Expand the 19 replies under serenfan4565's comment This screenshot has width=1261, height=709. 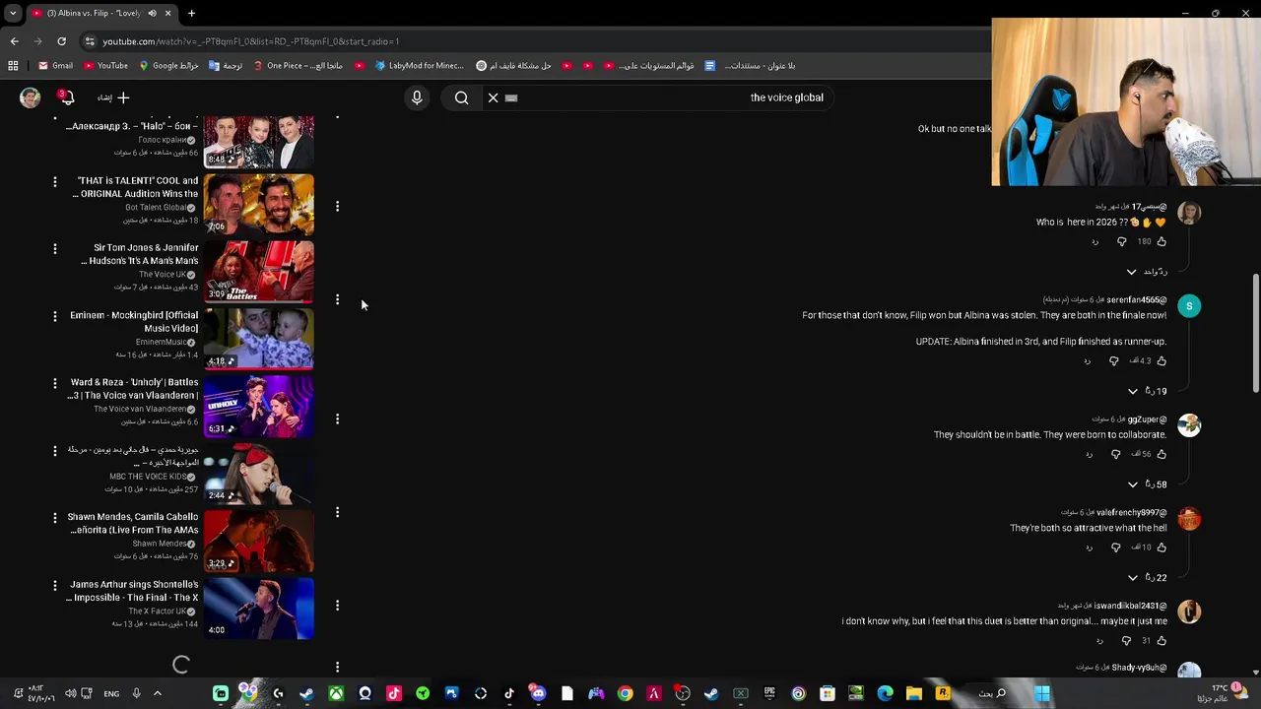1147,391
